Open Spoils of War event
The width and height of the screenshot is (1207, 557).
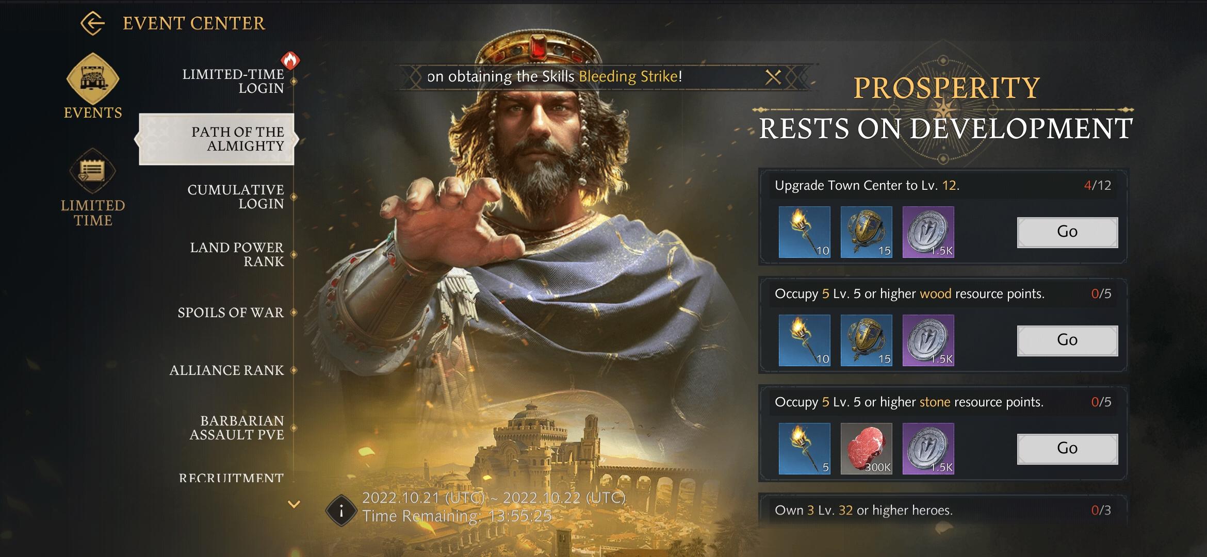(x=231, y=313)
